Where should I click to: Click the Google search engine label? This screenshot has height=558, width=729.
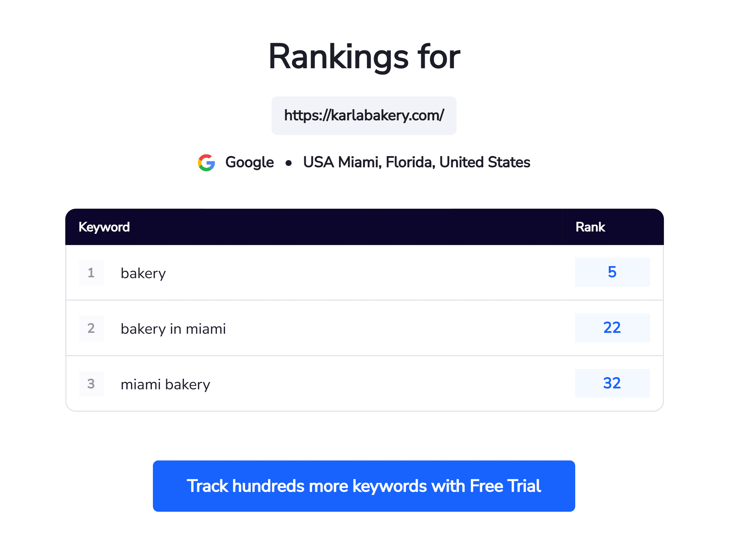pos(249,162)
